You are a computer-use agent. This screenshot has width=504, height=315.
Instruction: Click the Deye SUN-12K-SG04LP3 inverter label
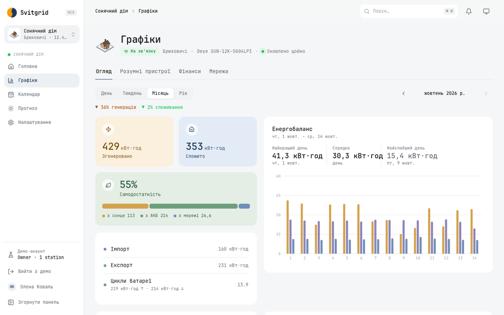click(224, 51)
